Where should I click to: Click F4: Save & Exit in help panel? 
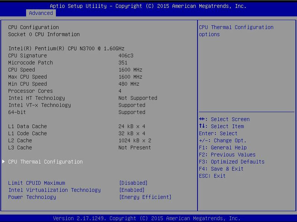click(x=221, y=169)
